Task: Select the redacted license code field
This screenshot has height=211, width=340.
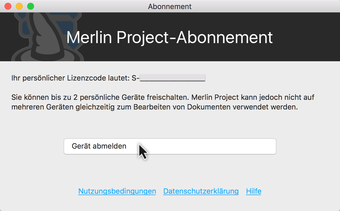Action: coord(173,78)
